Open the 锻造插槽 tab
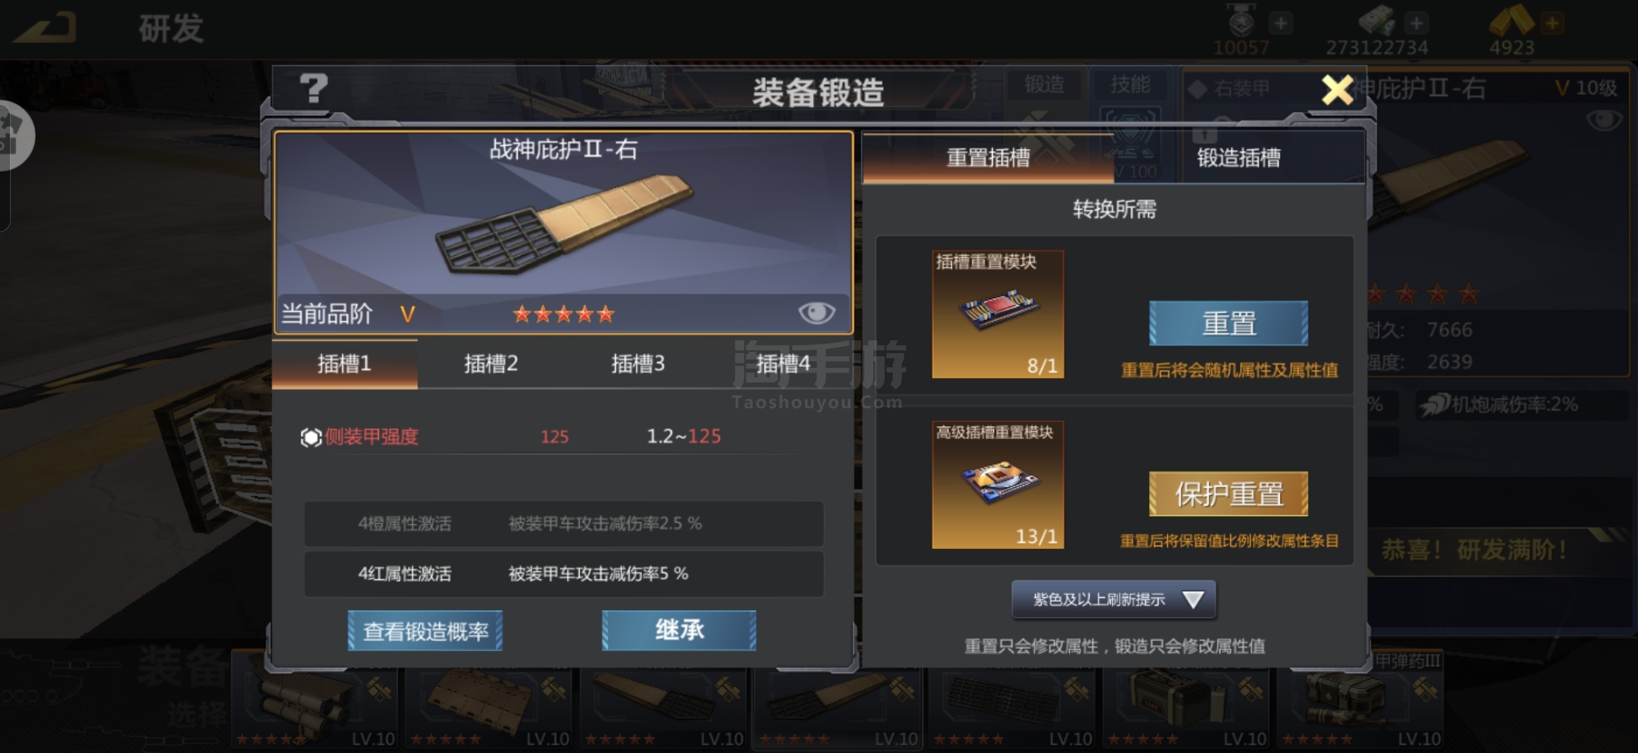The width and height of the screenshot is (1638, 753). (x=1240, y=158)
